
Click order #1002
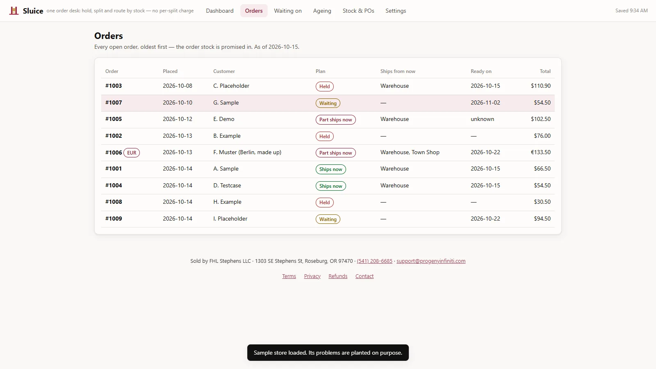click(114, 136)
